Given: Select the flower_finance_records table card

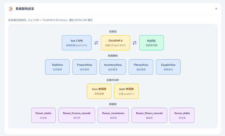Looking at the screenshot, I should [x=77, y=115].
